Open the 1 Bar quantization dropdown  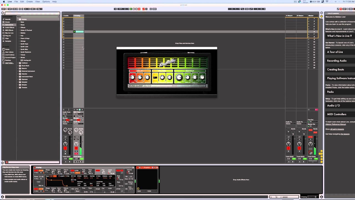tap(39, 9)
